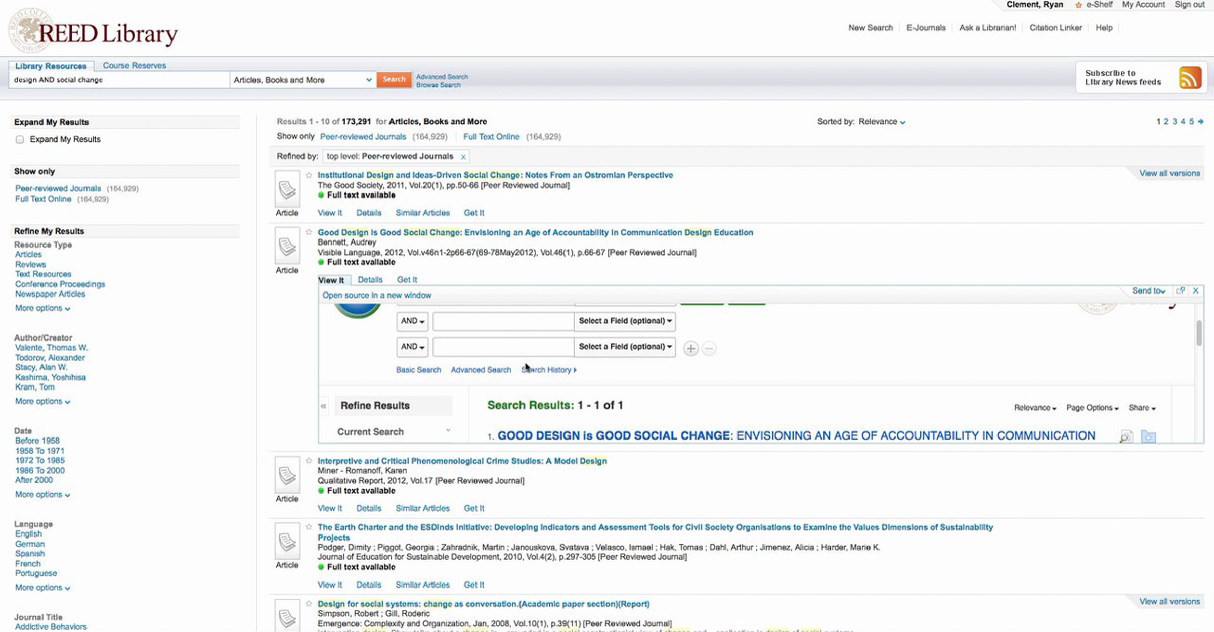Open the Details tab for Good Design article

pyautogui.click(x=370, y=280)
